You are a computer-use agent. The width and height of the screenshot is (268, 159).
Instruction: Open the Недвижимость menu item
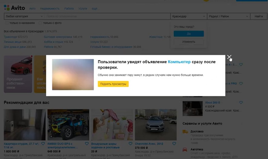click(x=50, y=9)
